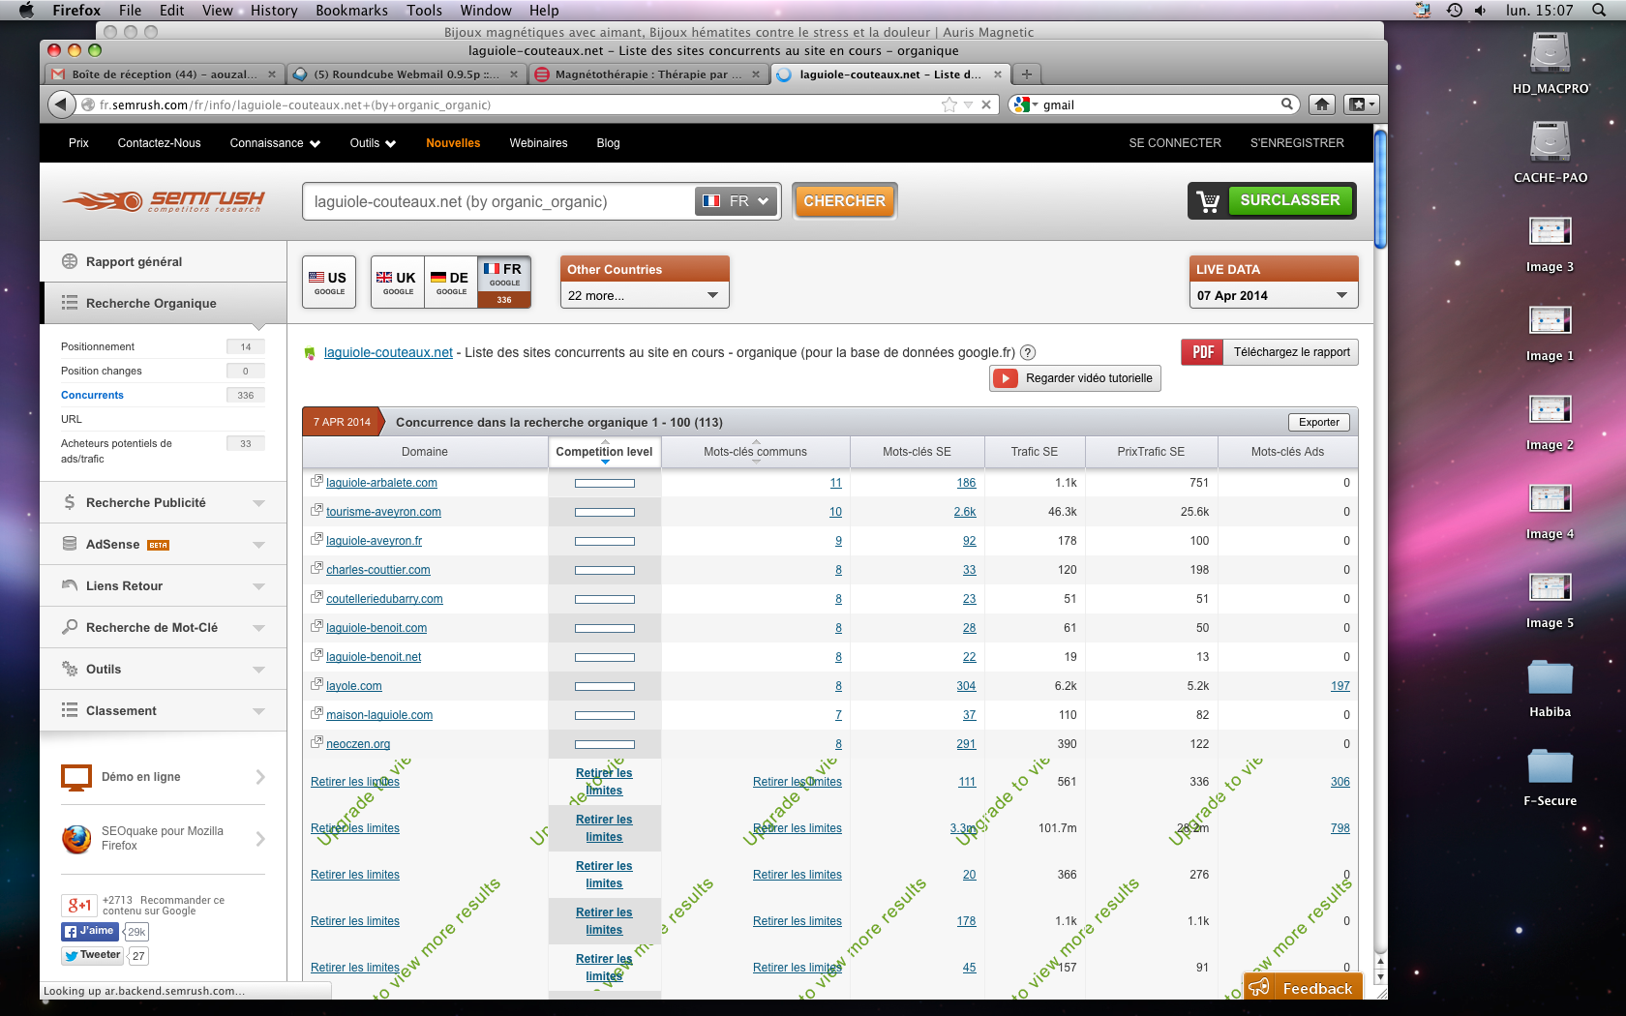Open HD_MACPRO drive on desktop

1550,52
